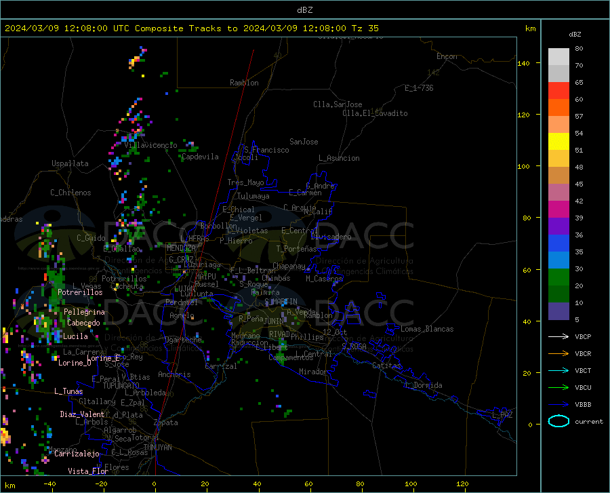610x493 pixels.
Task: Click the MENDOZA city label
Action: [x=181, y=248]
